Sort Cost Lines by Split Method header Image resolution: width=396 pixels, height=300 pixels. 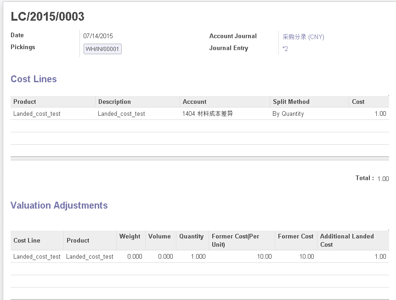click(x=291, y=102)
